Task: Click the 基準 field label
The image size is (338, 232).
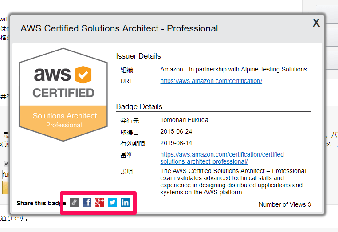Action: tap(126, 155)
